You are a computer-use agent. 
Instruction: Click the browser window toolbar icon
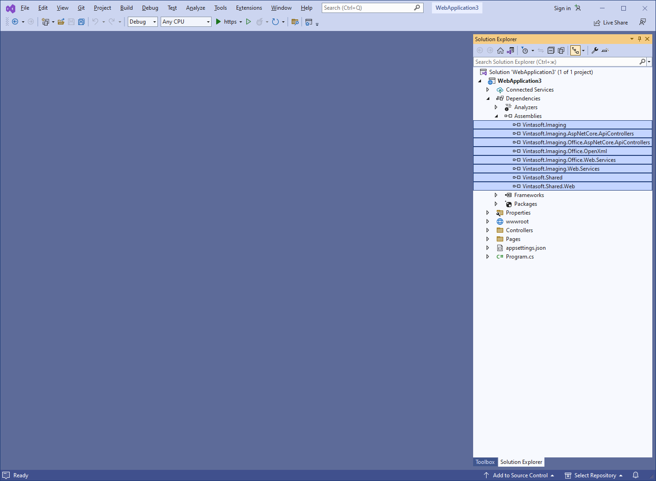[309, 22]
